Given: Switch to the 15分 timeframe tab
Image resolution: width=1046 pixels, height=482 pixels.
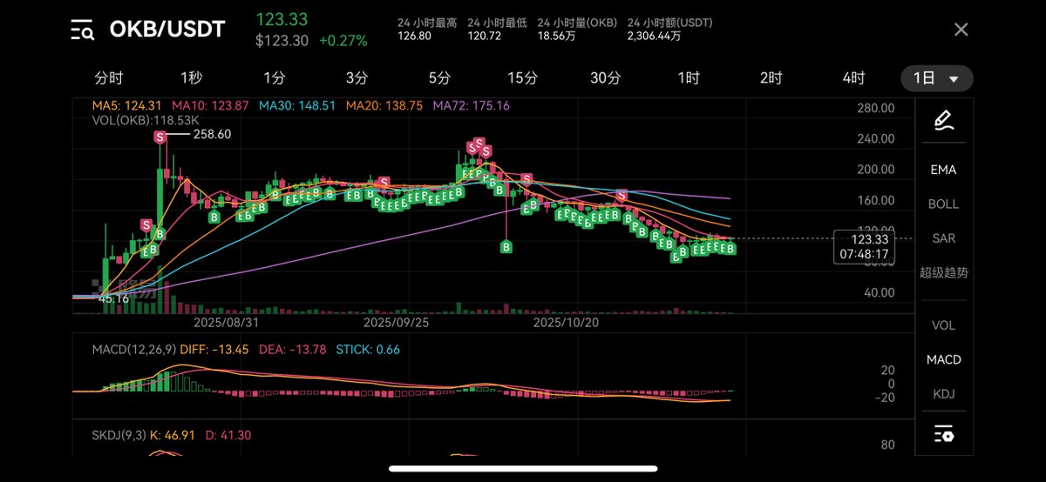Looking at the screenshot, I should coord(522,78).
